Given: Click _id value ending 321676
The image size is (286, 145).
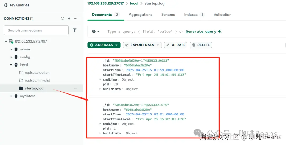Looking at the screenshot, I should pyautogui.click(x=141, y=105).
